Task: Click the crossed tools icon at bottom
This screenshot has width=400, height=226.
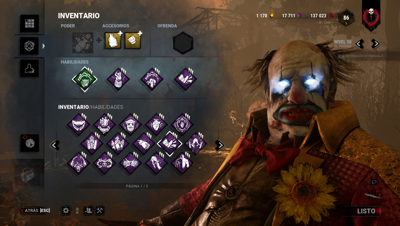Action: [x=100, y=210]
